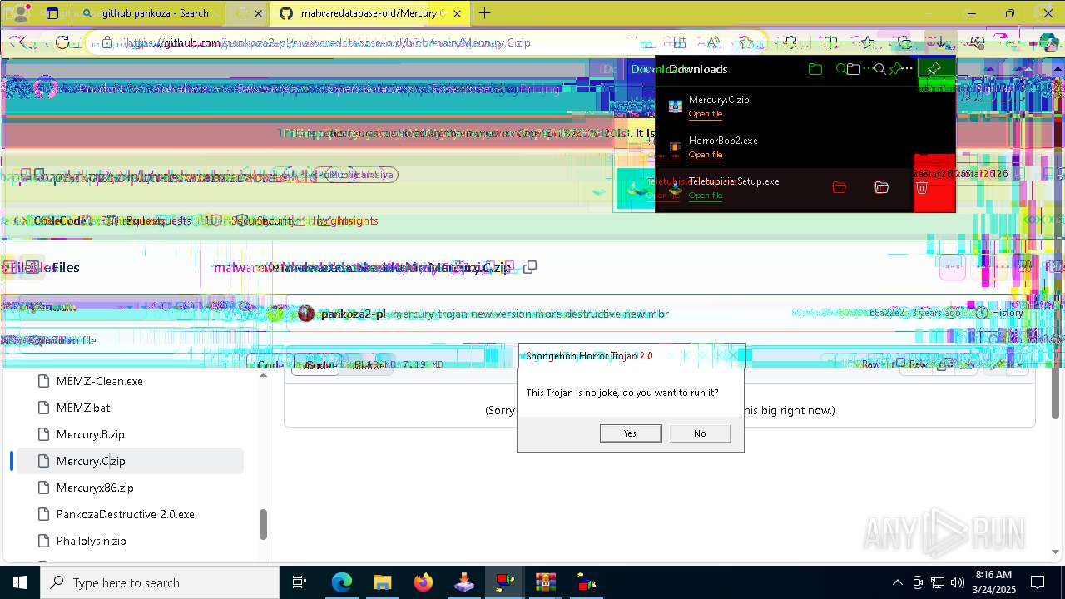Viewport: 1065px width, 599px height.
Task: Select MEMZ.bat in file tree
Action: click(83, 408)
